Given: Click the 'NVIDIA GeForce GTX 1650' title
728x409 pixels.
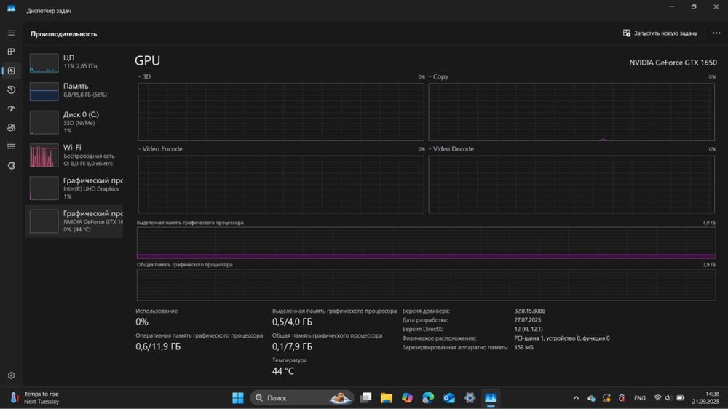Looking at the screenshot, I should pos(673,62).
